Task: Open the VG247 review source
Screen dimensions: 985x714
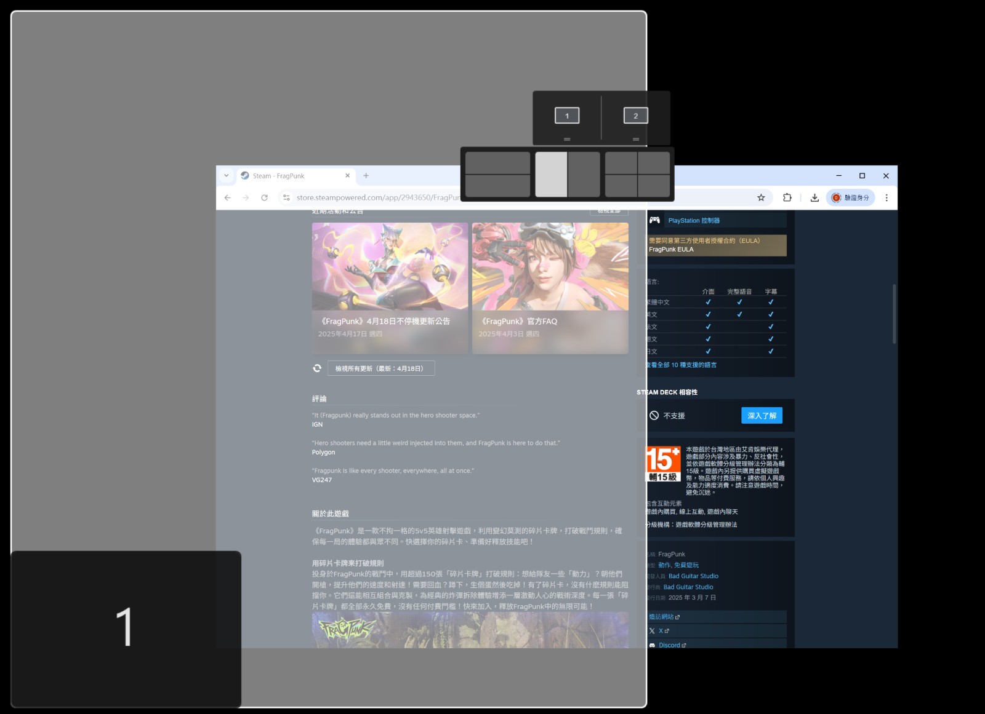Action: 321,480
